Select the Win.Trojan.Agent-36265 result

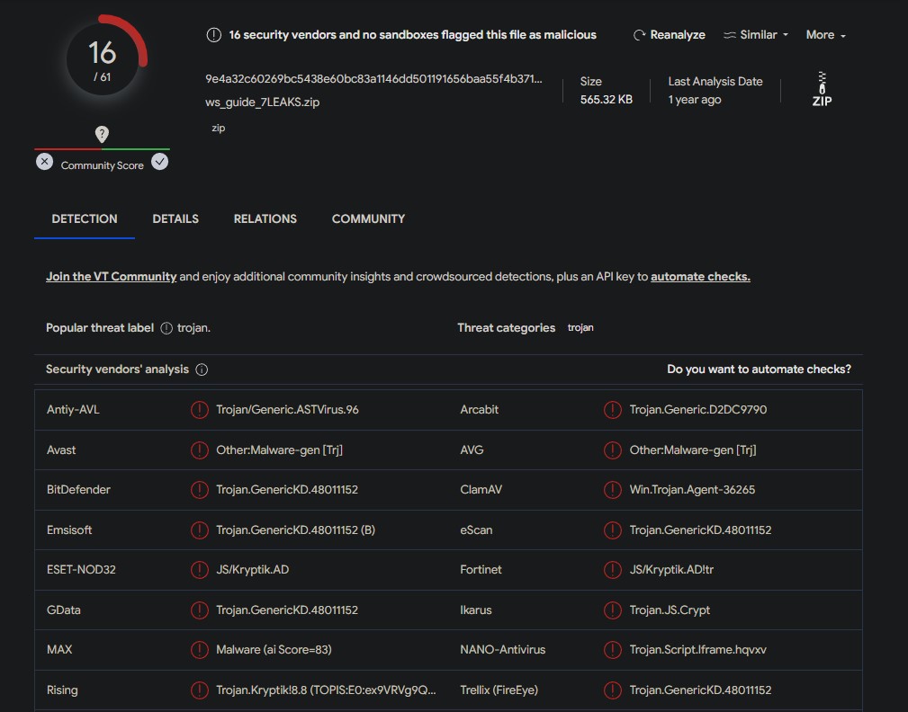point(692,490)
